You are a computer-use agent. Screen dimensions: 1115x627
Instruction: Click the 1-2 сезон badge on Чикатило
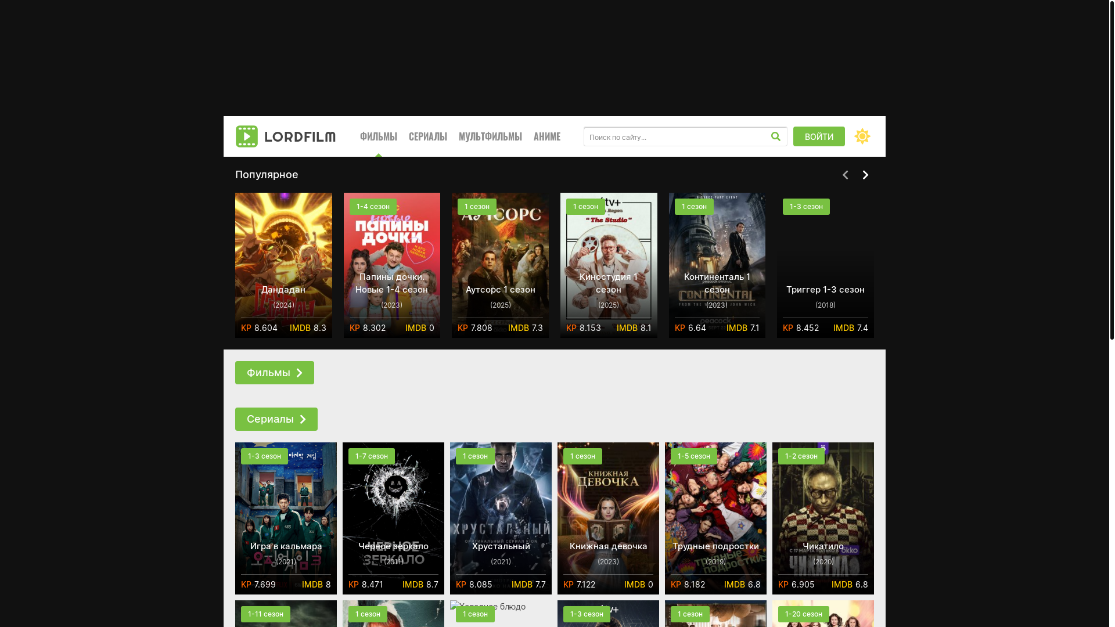click(801, 456)
